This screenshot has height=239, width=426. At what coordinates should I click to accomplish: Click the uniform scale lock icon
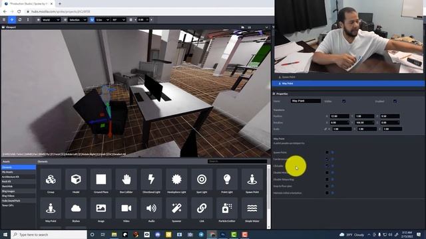[x=325, y=129]
